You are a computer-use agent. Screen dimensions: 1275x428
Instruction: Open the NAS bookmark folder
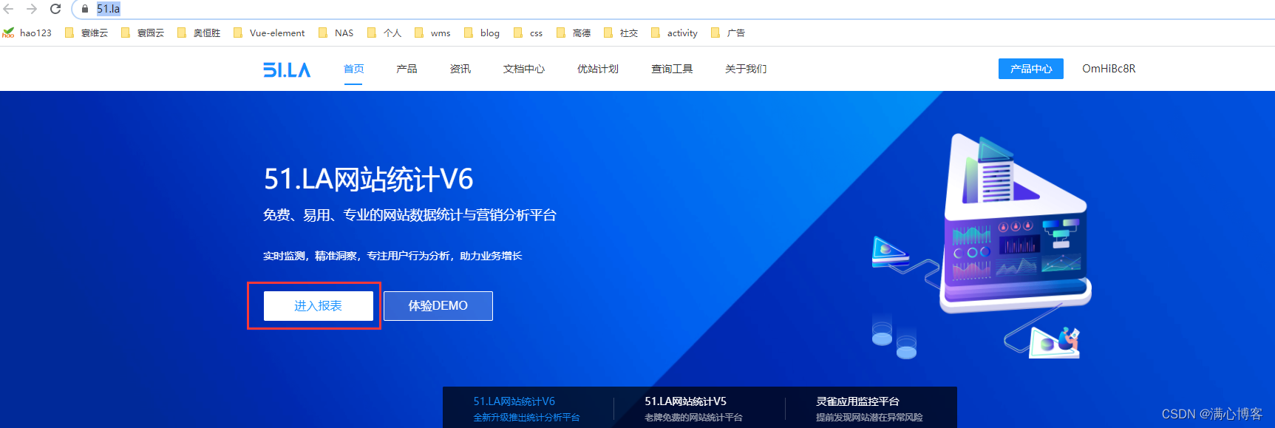336,33
